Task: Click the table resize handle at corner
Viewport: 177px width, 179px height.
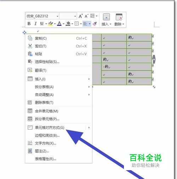Action: tap(154, 87)
